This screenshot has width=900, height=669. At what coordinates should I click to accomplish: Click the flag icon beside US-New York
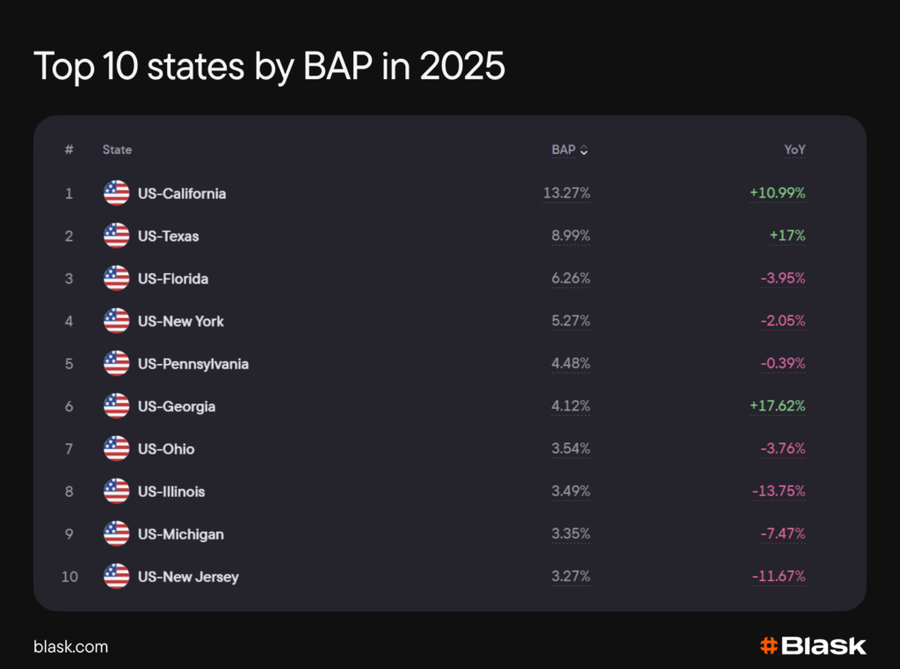(116, 321)
